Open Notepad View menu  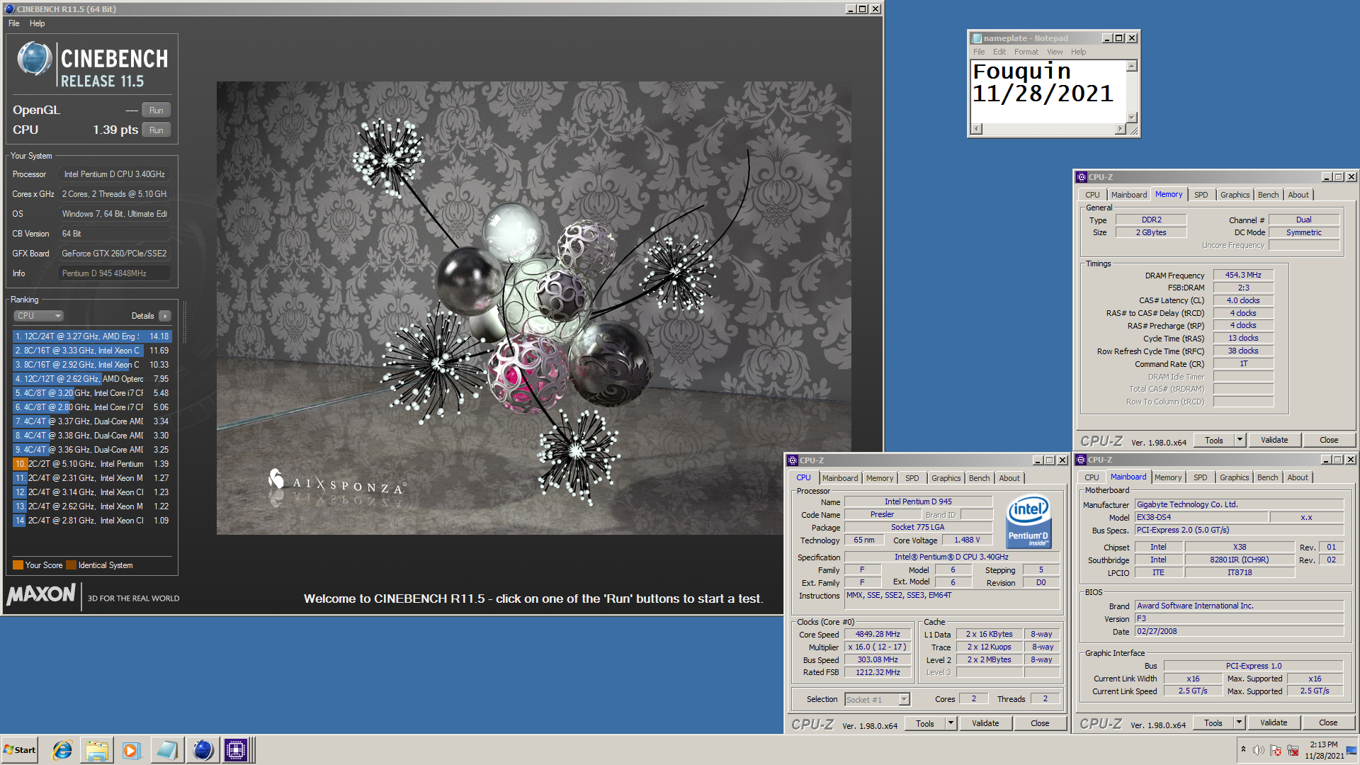pos(1055,52)
